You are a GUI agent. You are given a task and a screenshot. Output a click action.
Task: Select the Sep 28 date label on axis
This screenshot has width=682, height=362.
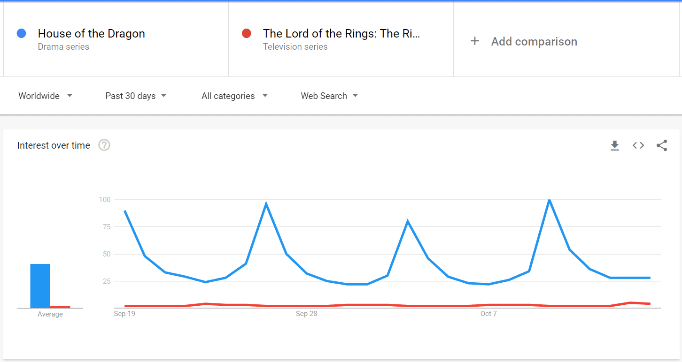click(x=306, y=314)
